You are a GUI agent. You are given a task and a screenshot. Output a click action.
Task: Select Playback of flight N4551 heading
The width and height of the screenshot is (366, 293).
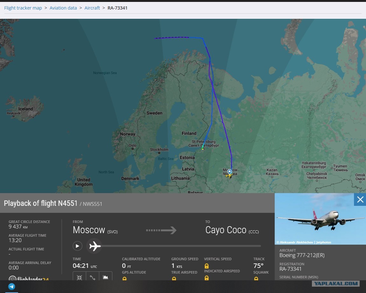[x=41, y=203]
